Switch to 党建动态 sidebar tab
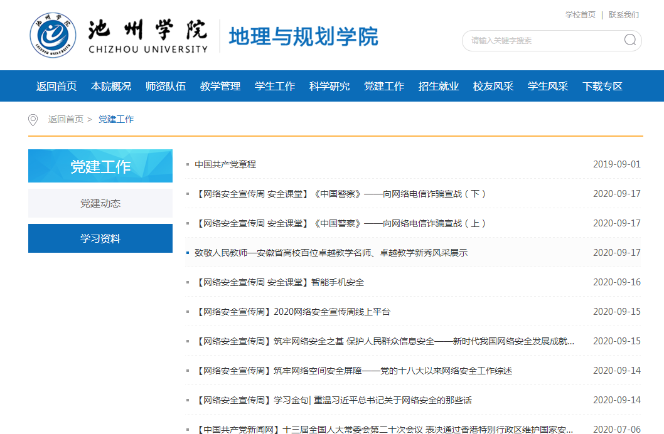 [x=100, y=203]
